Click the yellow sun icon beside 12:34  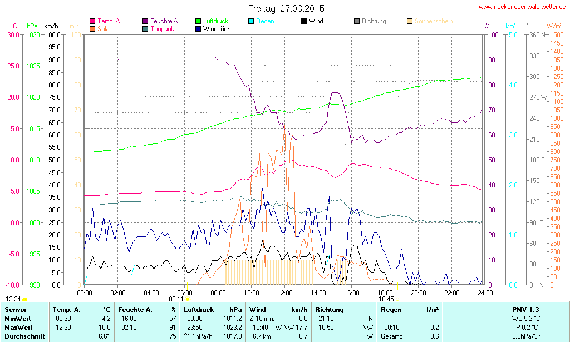pos(25,299)
